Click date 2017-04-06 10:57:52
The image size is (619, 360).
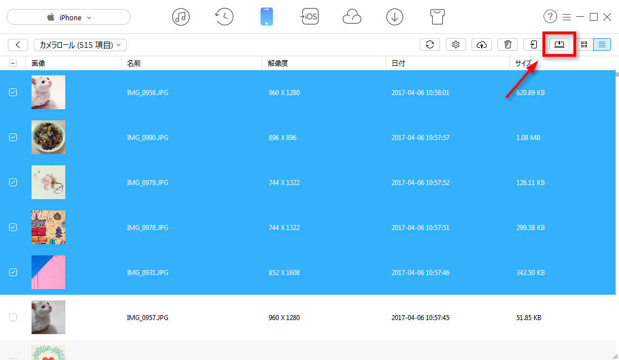coord(420,183)
